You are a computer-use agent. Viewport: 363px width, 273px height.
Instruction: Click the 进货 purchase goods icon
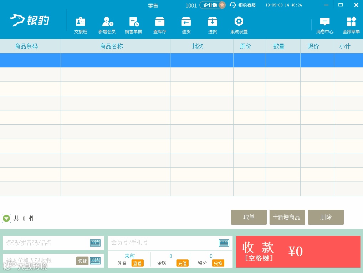pos(213,25)
